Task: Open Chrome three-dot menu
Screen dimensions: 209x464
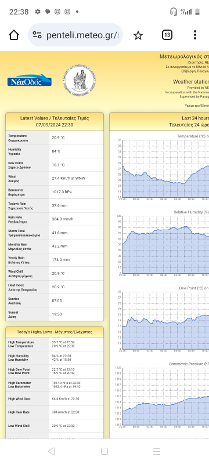Action: coord(195,35)
